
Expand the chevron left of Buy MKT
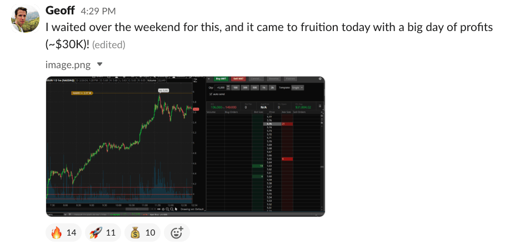coord(209,79)
